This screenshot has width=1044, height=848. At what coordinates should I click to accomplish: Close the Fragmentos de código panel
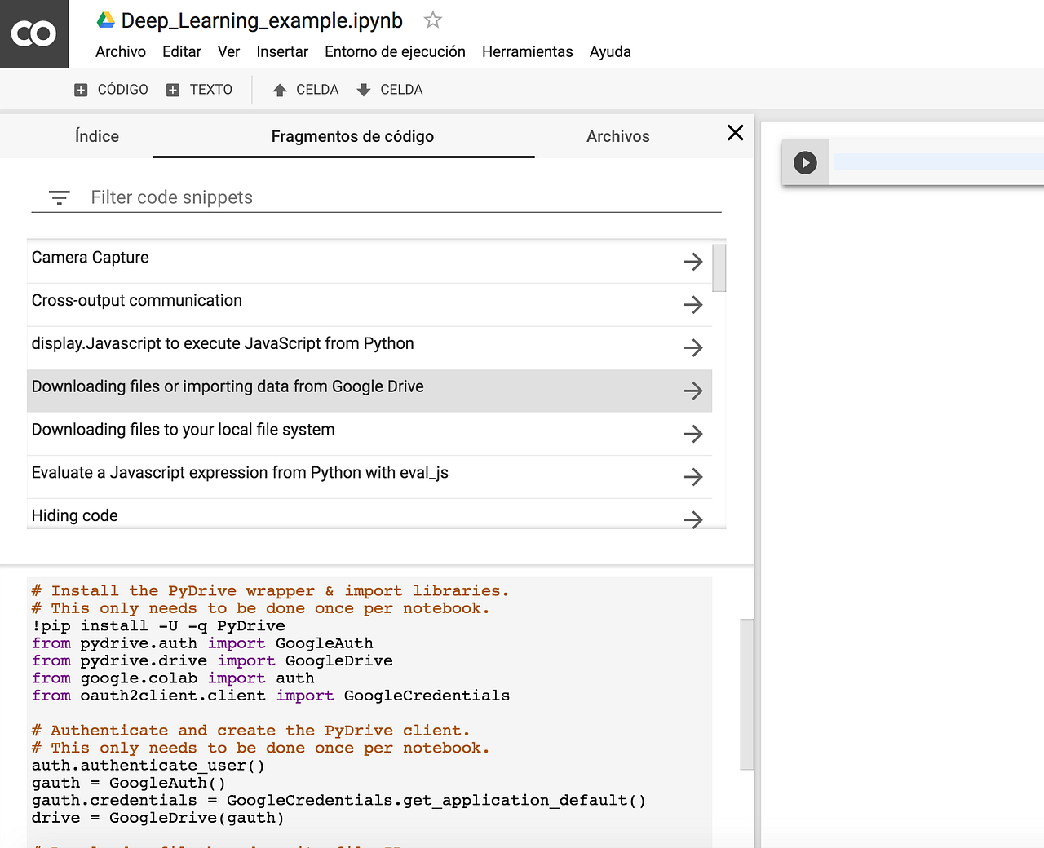click(734, 132)
